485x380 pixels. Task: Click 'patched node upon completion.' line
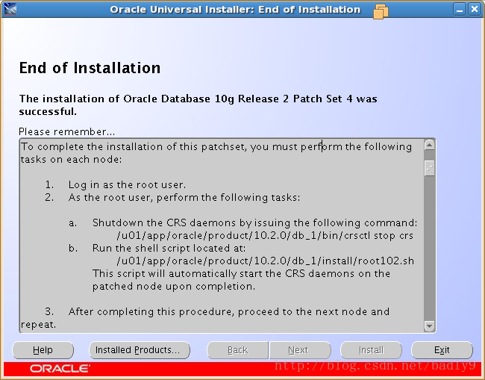tap(174, 287)
